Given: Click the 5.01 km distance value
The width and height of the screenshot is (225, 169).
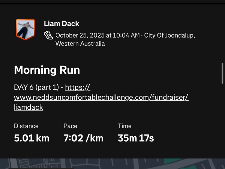Looking at the screenshot, I should (x=31, y=138).
